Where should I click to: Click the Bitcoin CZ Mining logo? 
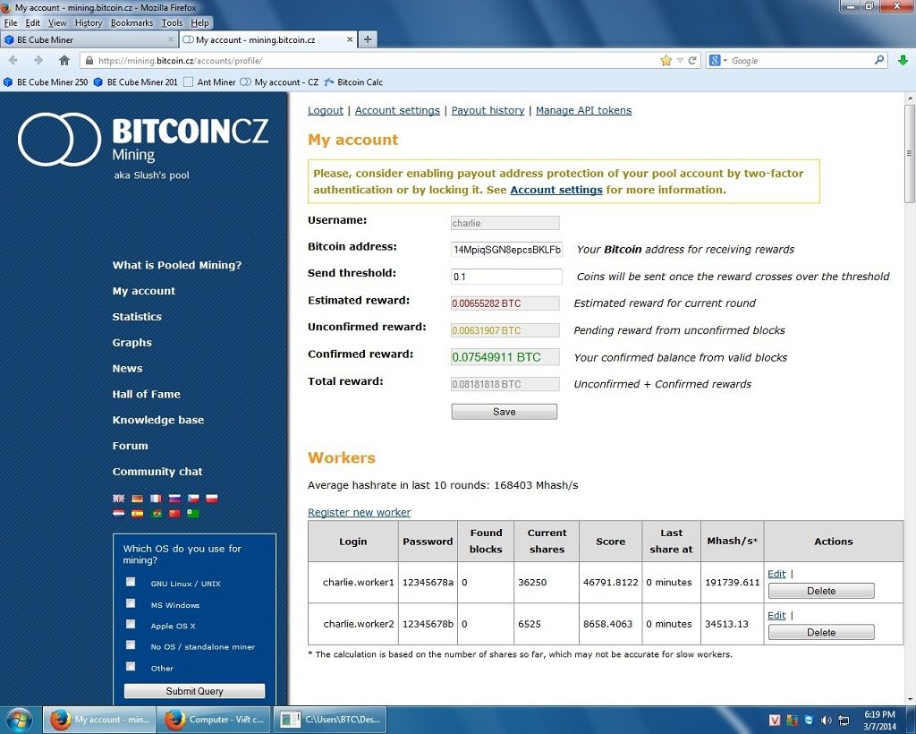point(143,141)
